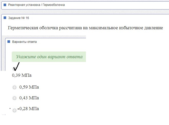Click the 0,43 МПа answer text
Screen dimensions: 169x125
29,98
